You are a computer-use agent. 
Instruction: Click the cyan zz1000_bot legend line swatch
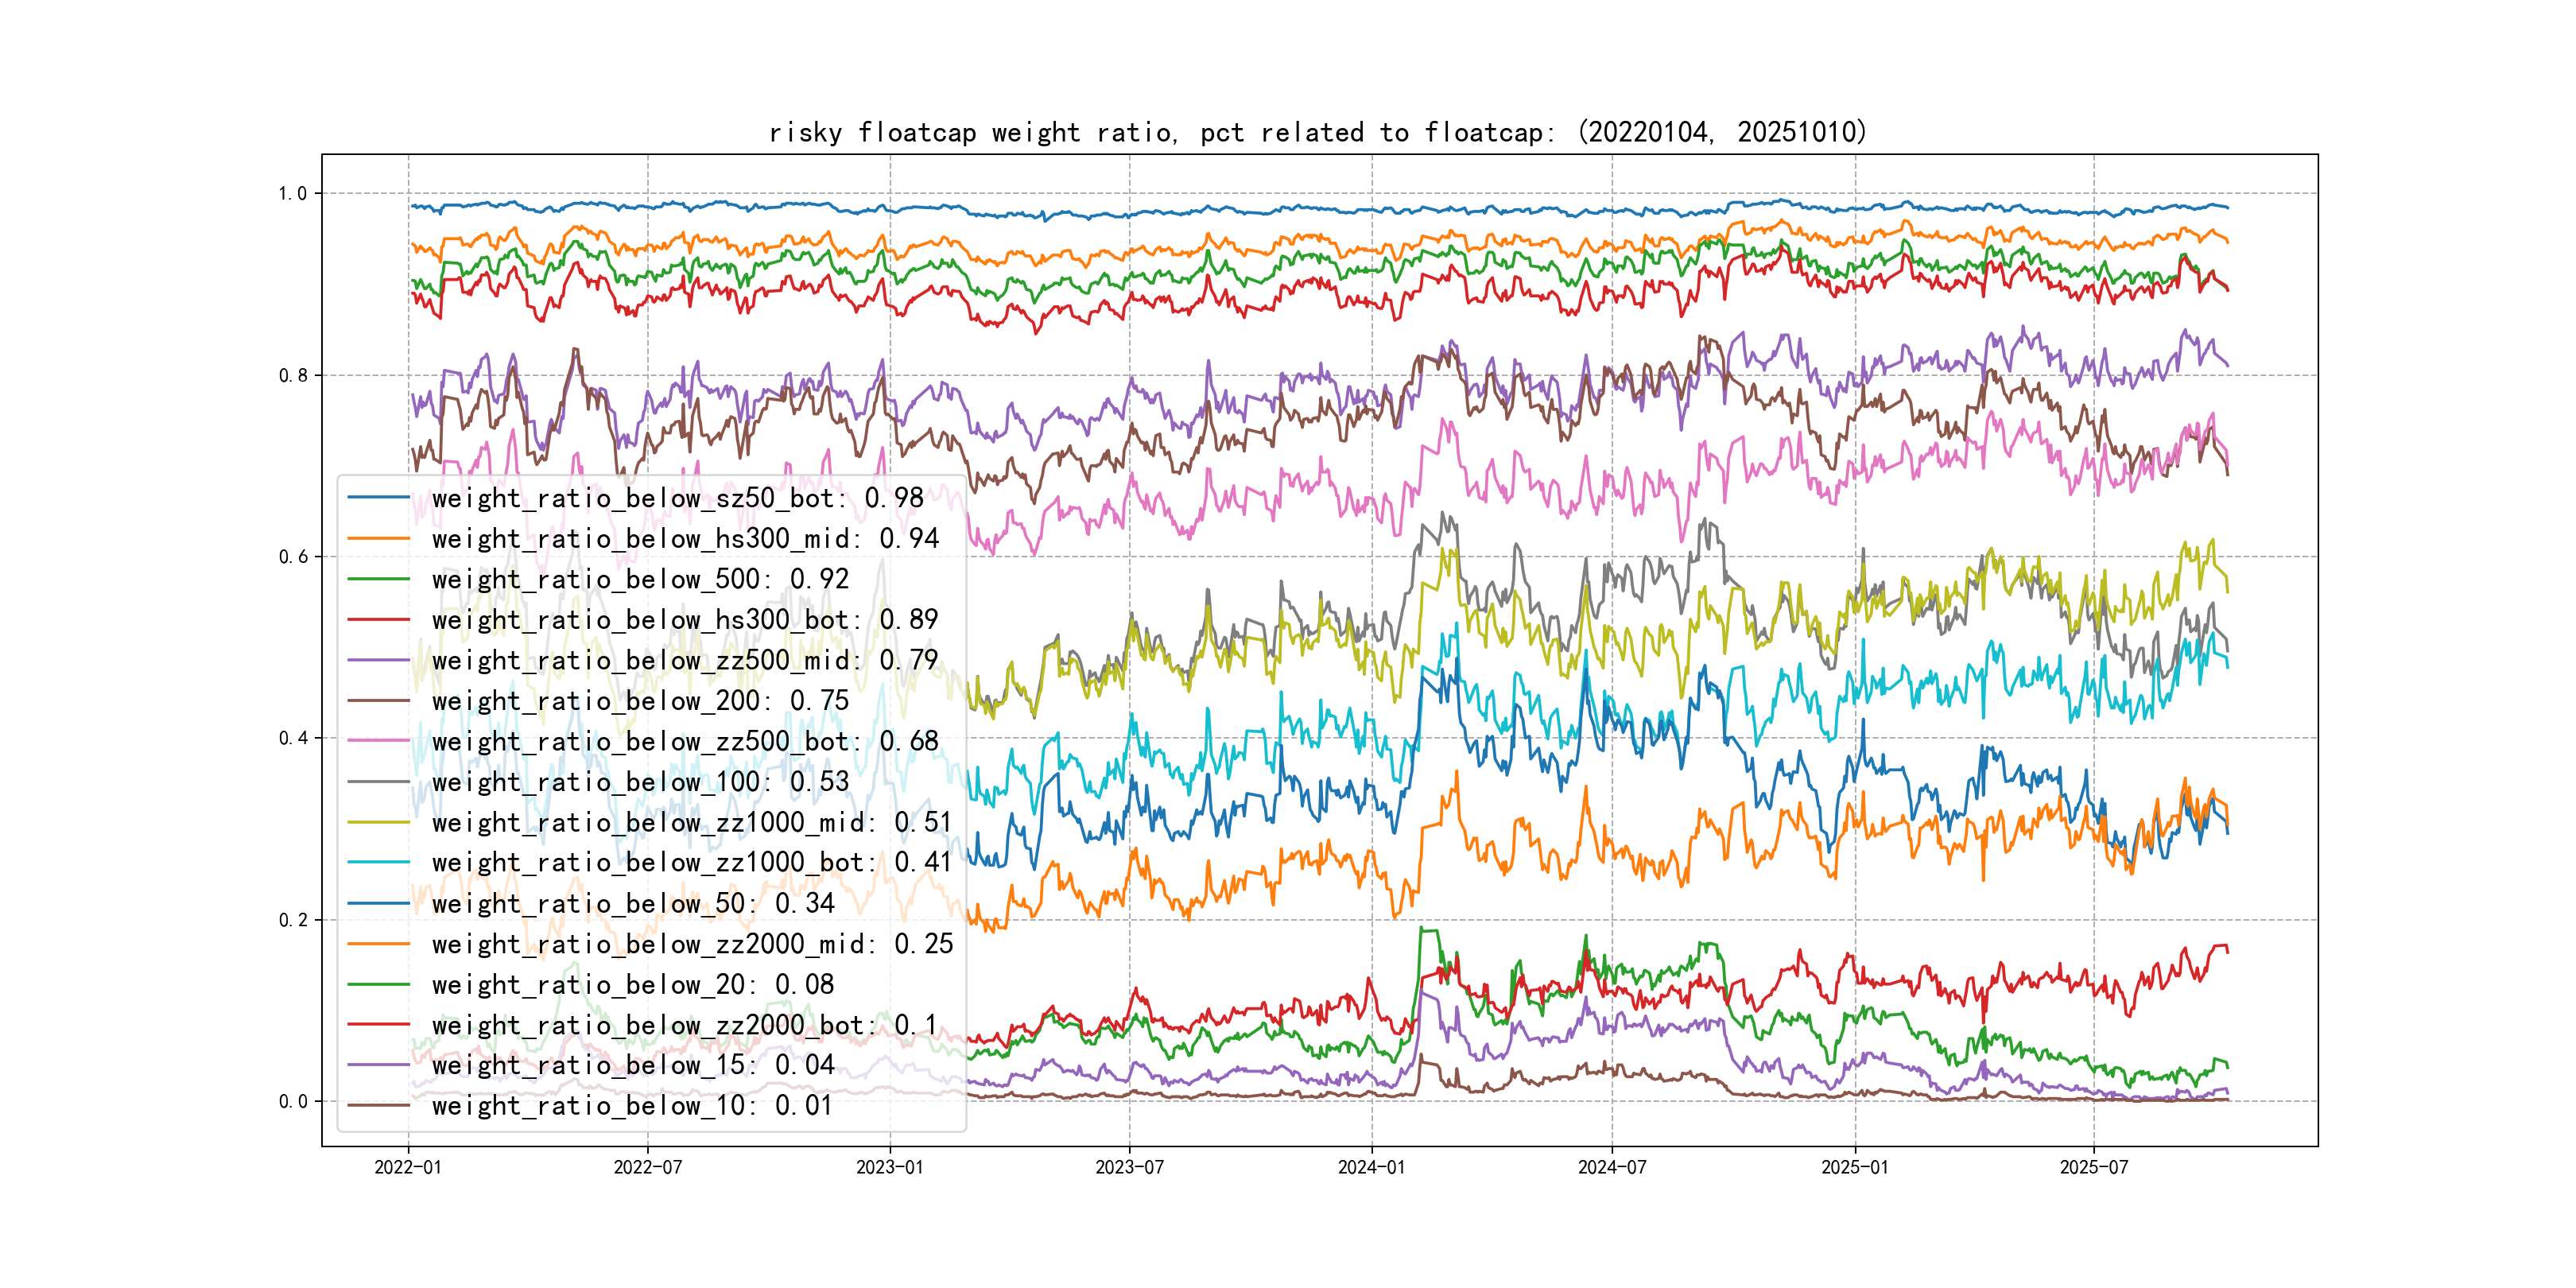(x=378, y=862)
